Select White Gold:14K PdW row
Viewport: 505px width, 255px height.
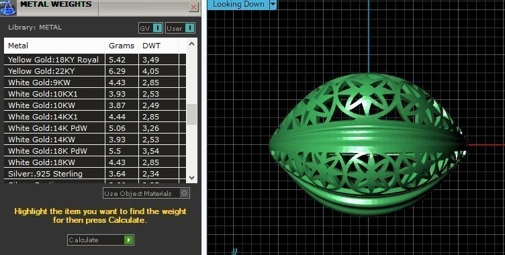click(x=95, y=128)
